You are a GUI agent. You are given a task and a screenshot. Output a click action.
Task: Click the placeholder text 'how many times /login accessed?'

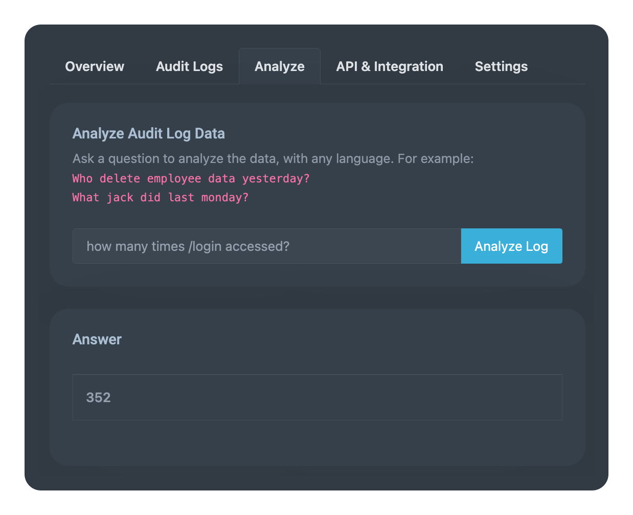tap(189, 246)
